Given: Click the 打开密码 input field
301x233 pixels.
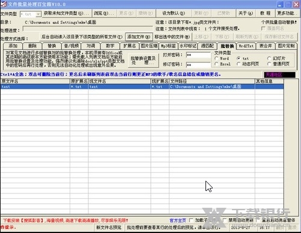Looking at the screenshot, I should [198, 55].
